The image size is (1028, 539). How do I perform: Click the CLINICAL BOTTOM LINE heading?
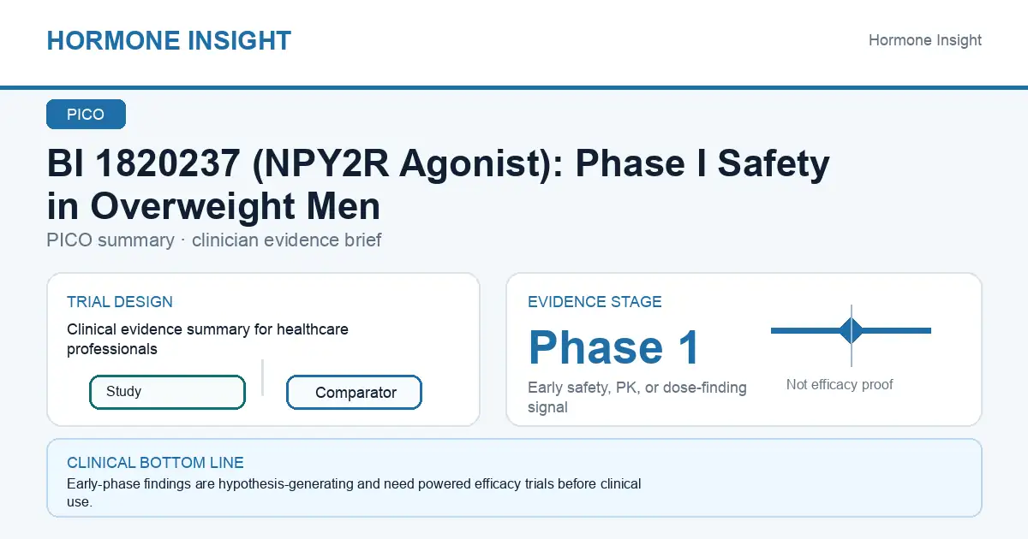point(155,463)
